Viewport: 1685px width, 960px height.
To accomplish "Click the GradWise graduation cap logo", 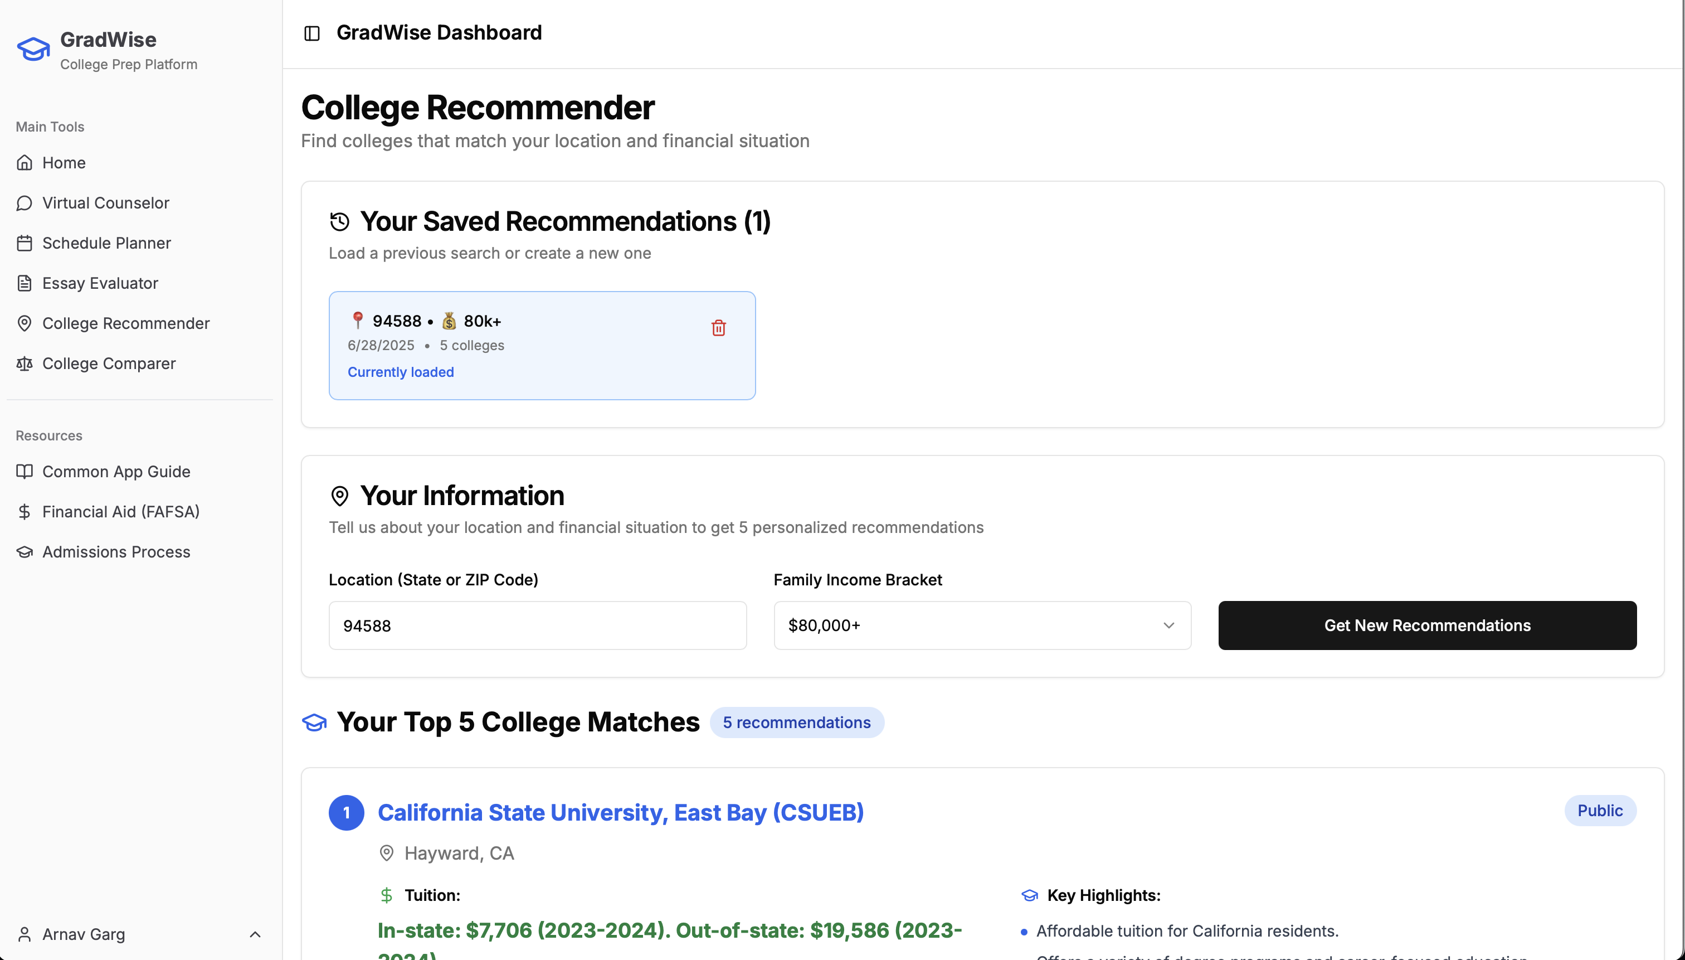I will coord(33,50).
